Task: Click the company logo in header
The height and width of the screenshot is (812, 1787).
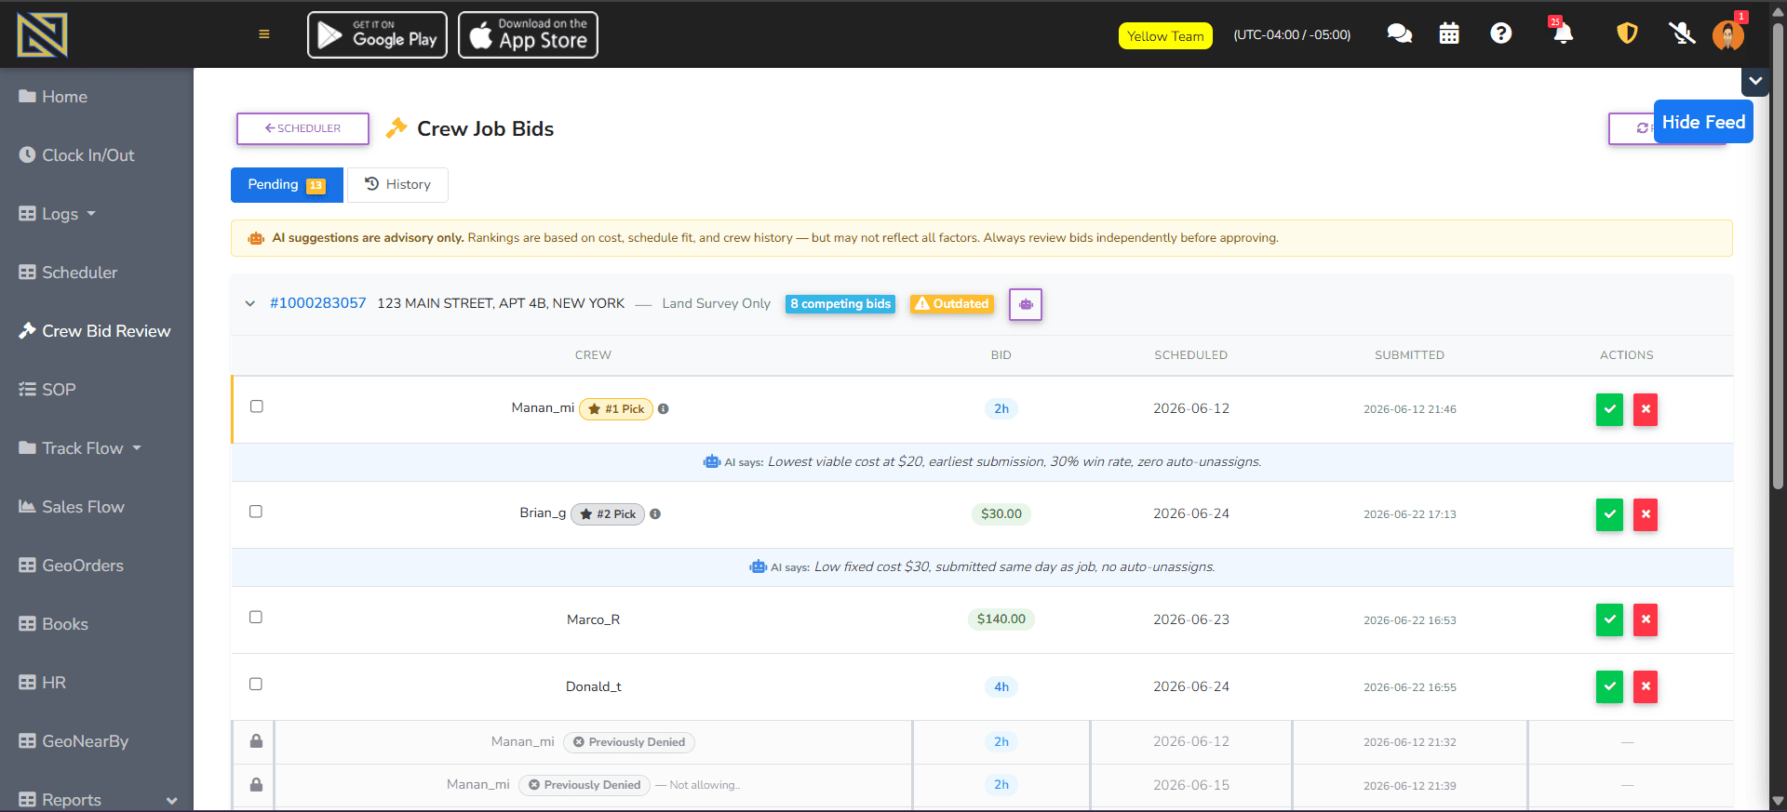Action: tap(42, 34)
